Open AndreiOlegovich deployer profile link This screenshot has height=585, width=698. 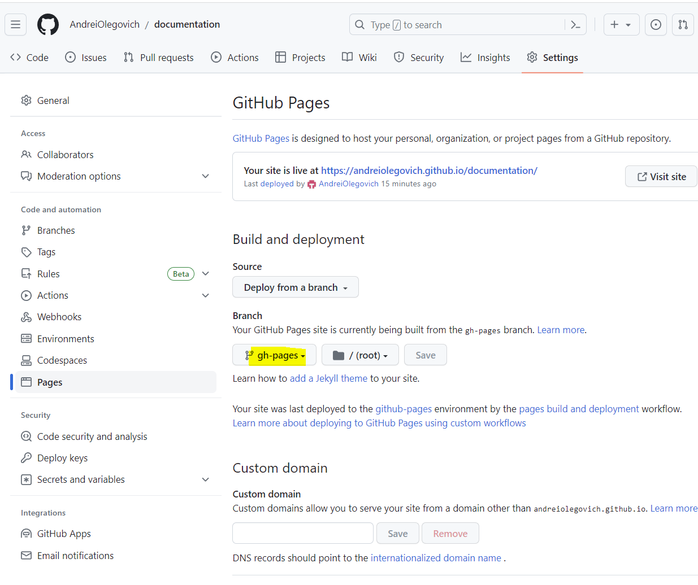coord(349,184)
